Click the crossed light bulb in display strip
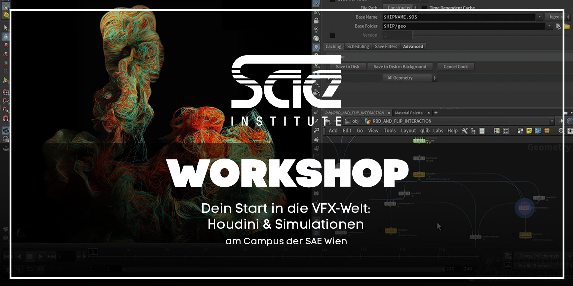Viewport: 573px width, 286px height. pos(316,29)
